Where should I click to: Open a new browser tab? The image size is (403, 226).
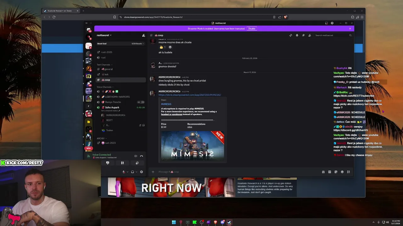[x=83, y=11]
